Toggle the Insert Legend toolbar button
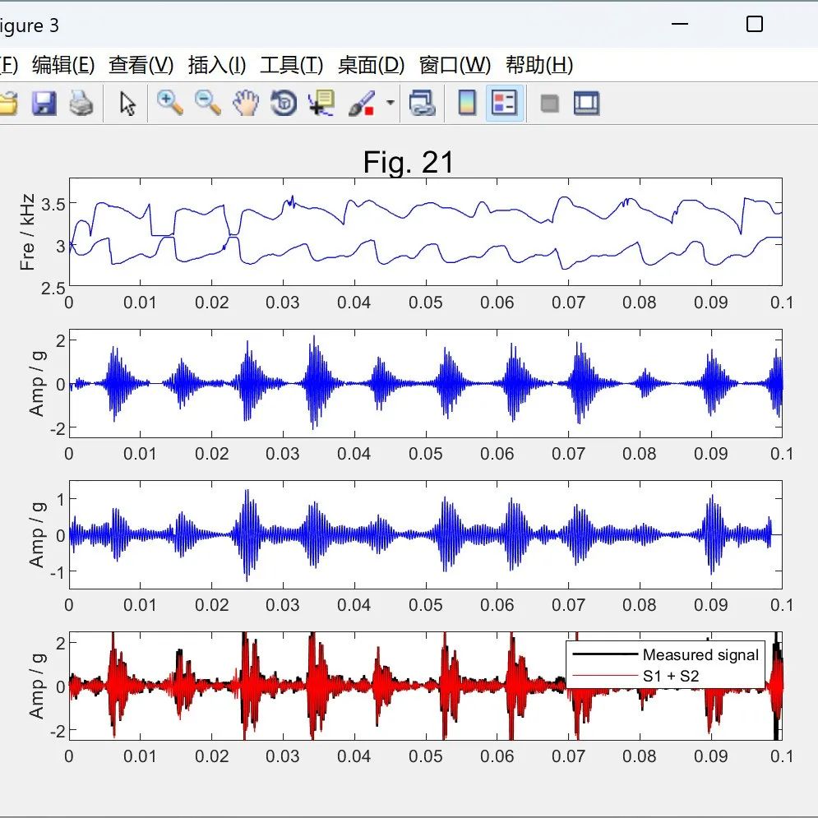The image size is (818, 818). tap(505, 103)
